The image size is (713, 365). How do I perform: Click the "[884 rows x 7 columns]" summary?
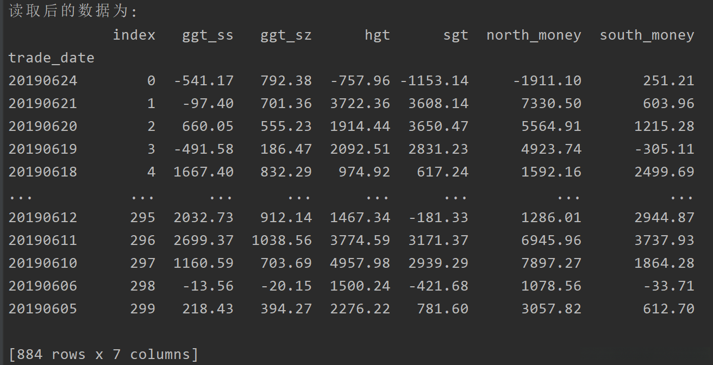104,355
